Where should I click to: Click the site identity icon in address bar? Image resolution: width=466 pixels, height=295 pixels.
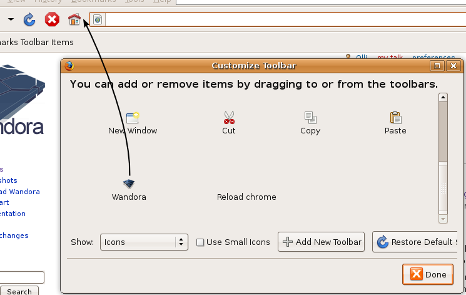[98, 19]
